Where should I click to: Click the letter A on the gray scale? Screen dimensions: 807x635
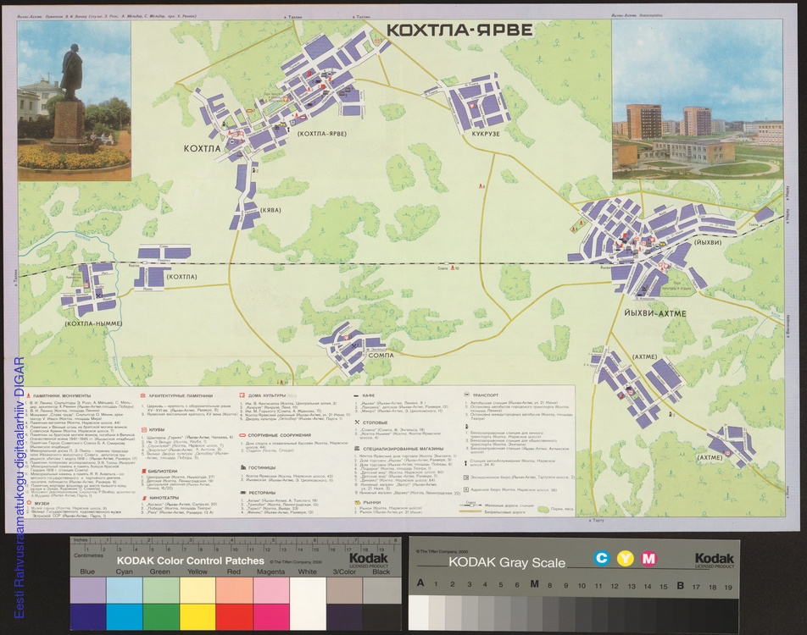coord(420,583)
